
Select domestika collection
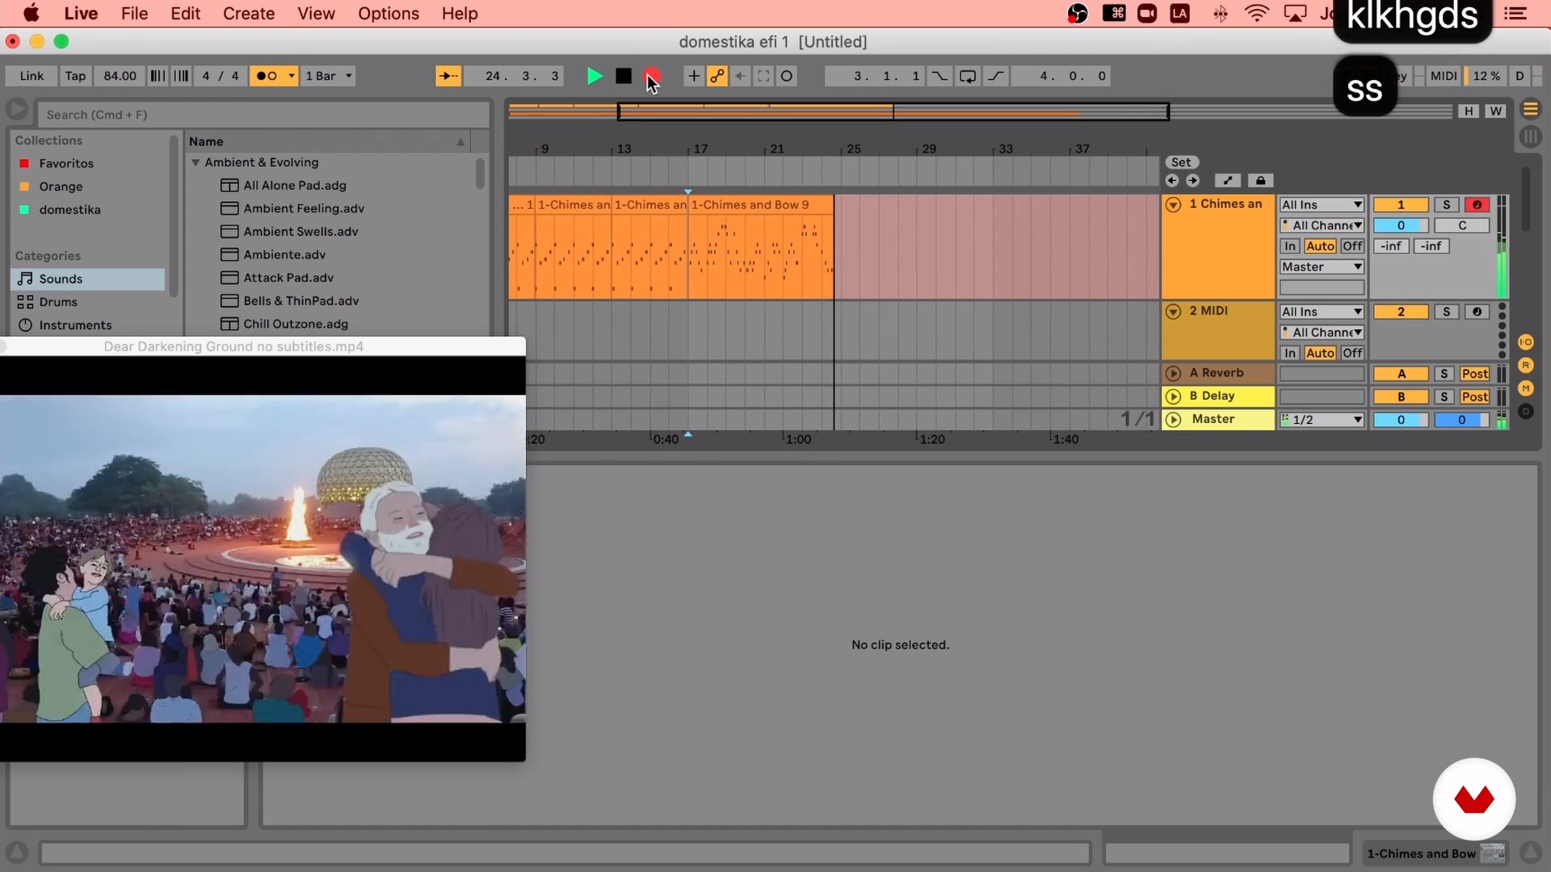[x=69, y=210]
